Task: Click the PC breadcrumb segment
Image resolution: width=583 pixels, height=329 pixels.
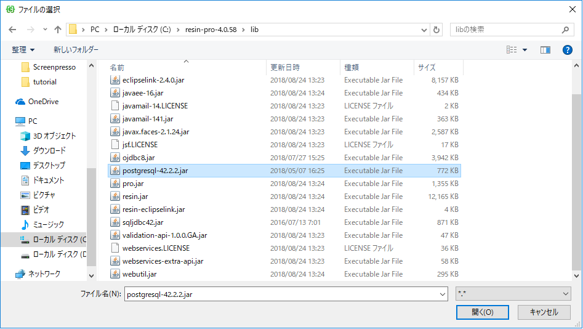Action: pyautogui.click(x=95, y=30)
